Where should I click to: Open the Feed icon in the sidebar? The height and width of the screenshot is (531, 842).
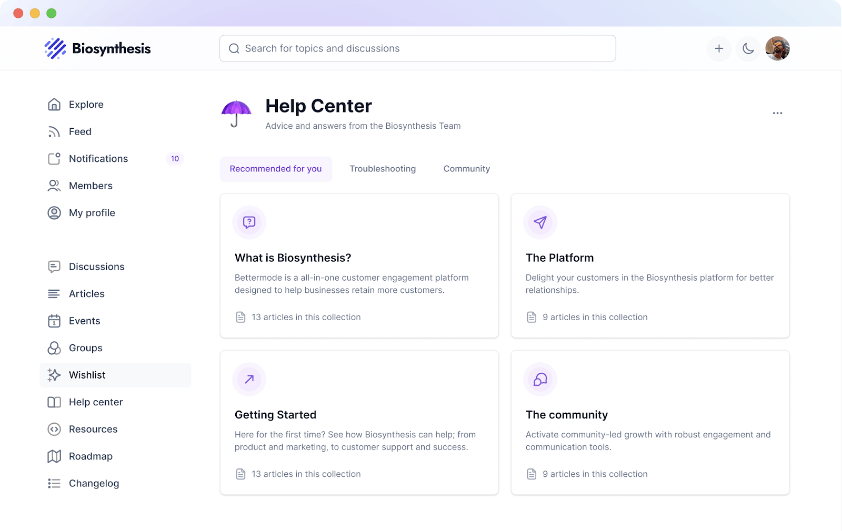click(54, 132)
